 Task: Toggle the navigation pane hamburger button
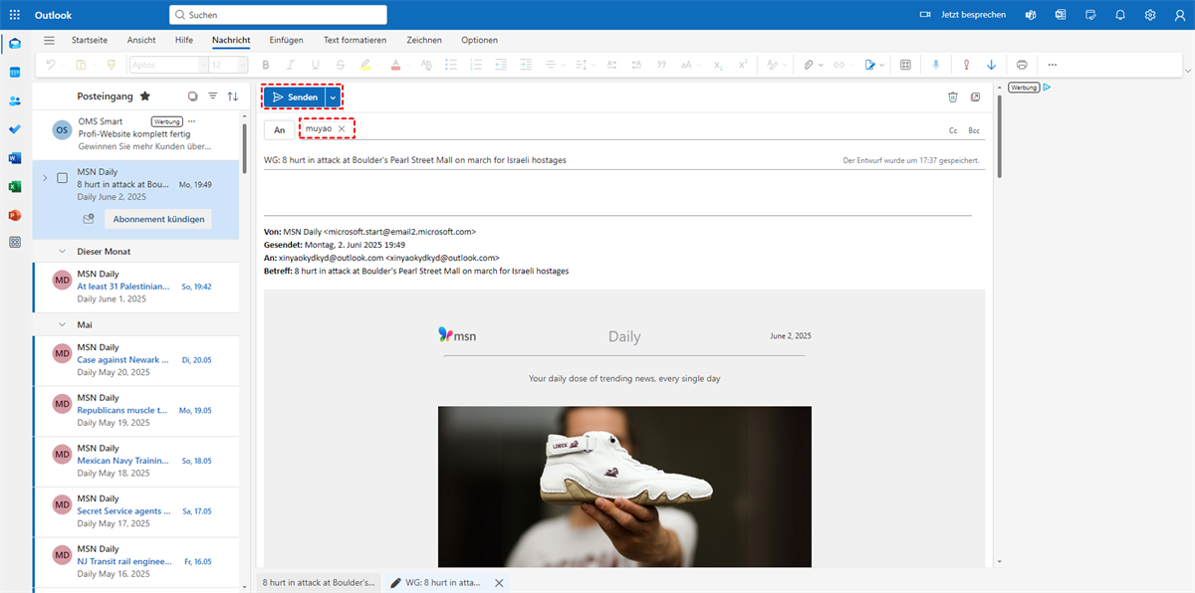[x=49, y=40]
